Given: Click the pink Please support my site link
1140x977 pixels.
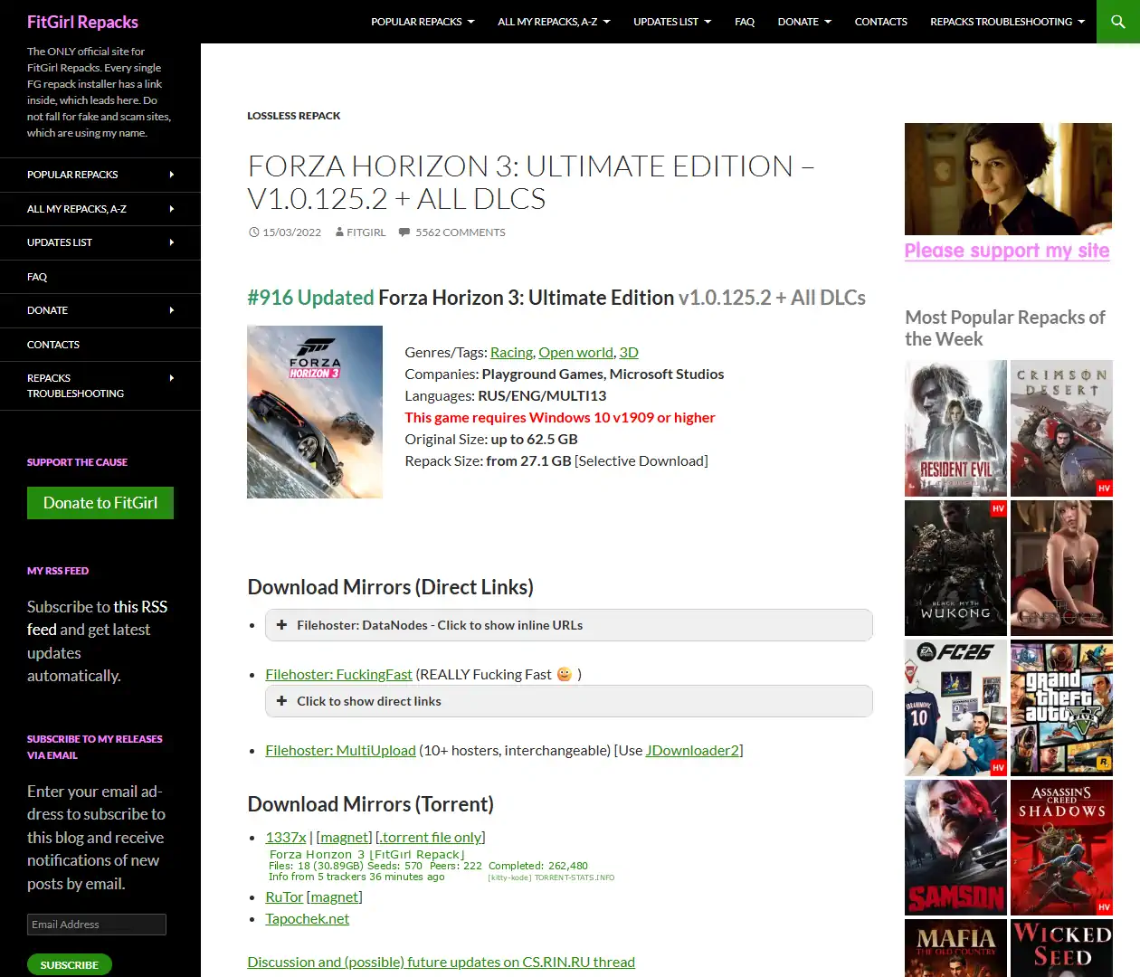Looking at the screenshot, I should [x=1007, y=251].
